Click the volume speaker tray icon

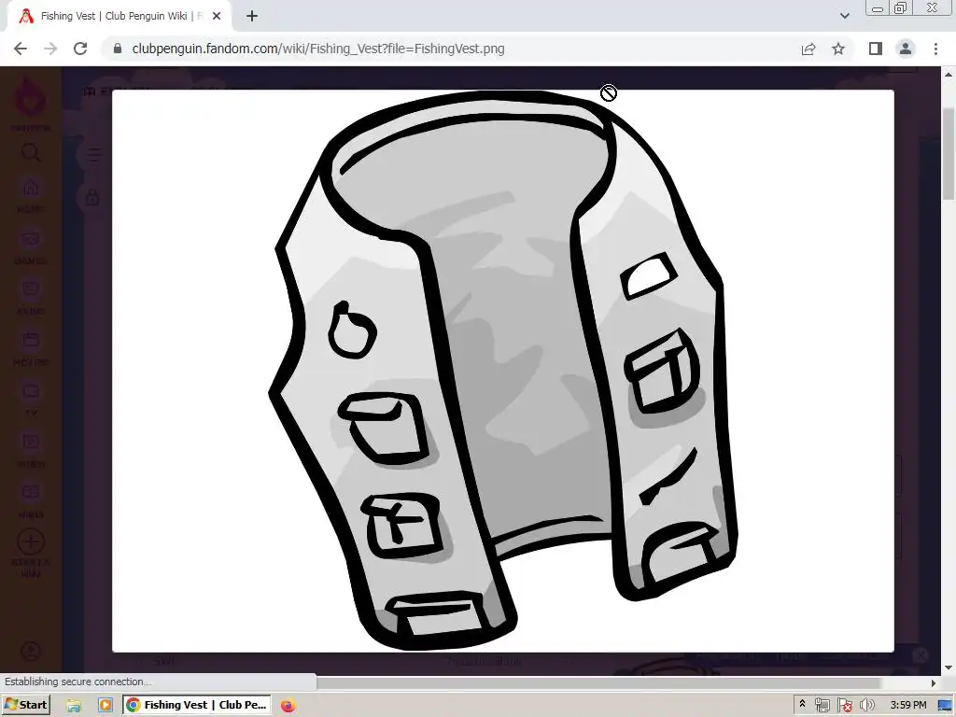coord(866,706)
